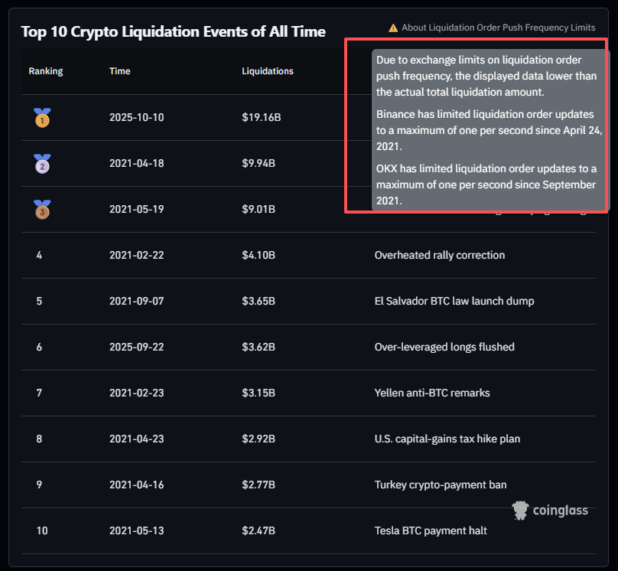Image resolution: width=618 pixels, height=571 pixels.
Task: Click the coinglass logo icon
Action: (522, 510)
